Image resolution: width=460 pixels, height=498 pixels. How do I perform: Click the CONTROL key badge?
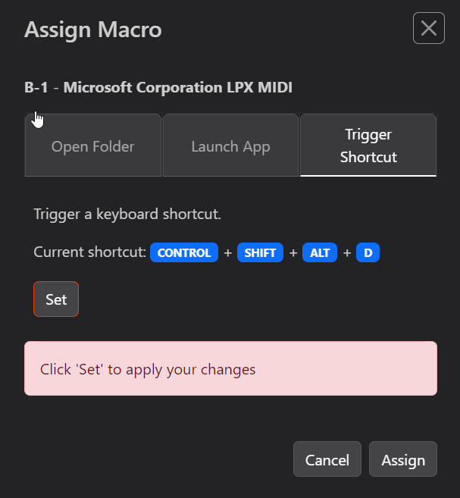[184, 253]
